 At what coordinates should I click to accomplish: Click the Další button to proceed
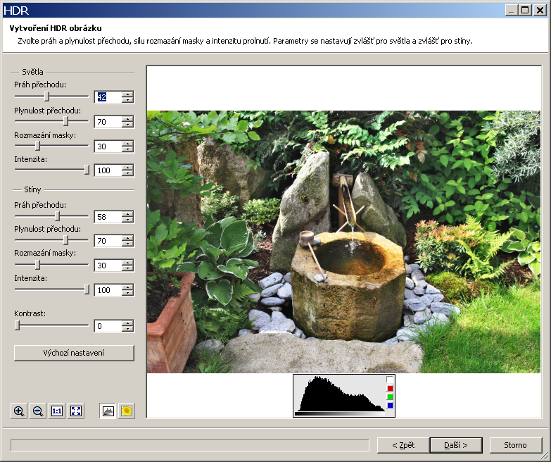[447, 445]
